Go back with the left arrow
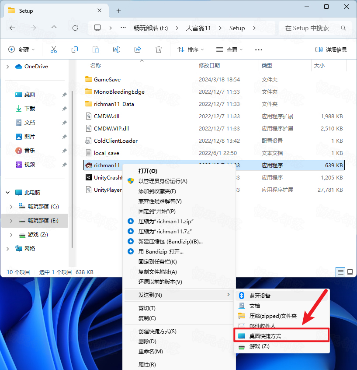 pos(12,28)
